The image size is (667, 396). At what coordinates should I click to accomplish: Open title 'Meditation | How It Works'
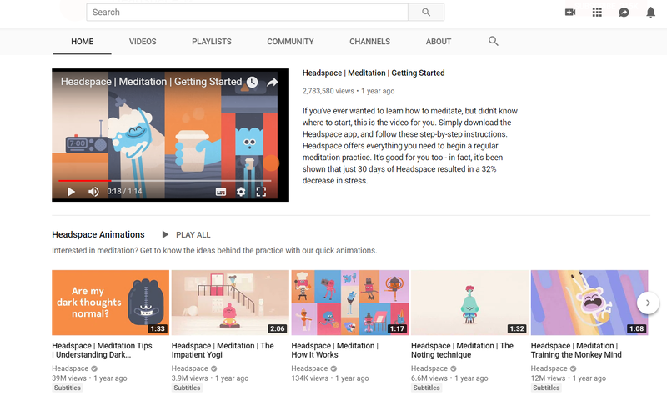click(335, 350)
